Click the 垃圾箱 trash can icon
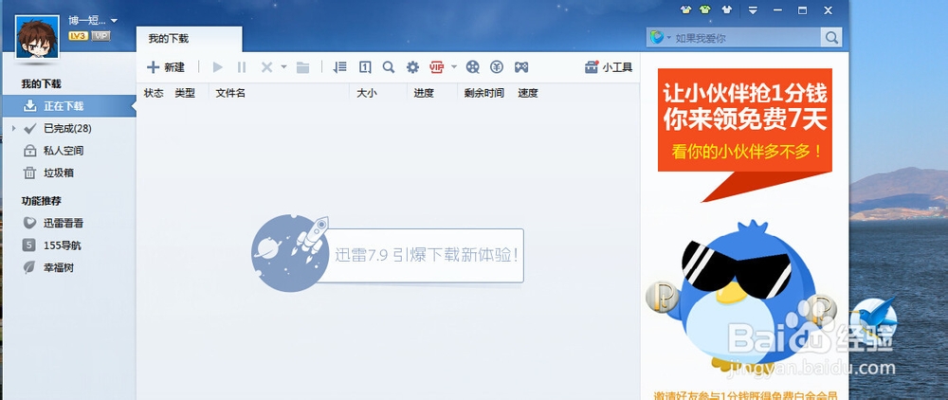This screenshot has height=400, width=948. click(x=29, y=173)
